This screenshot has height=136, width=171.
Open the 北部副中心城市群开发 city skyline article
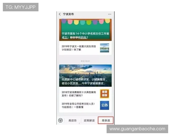click(x=85, y=76)
